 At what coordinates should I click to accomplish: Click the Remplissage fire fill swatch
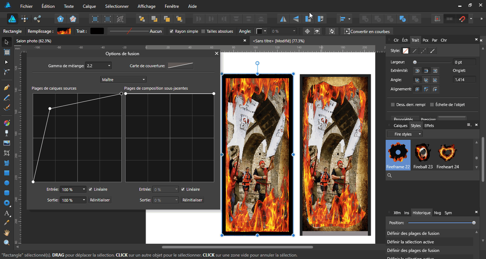(x=64, y=31)
